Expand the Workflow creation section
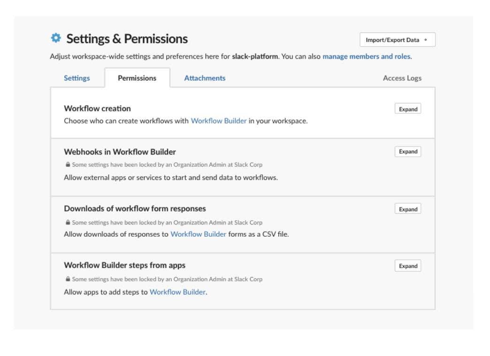 tap(407, 108)
